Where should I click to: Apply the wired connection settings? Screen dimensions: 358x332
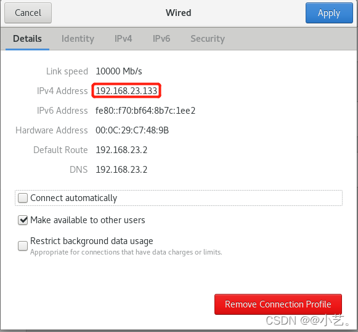coord(329,13)
